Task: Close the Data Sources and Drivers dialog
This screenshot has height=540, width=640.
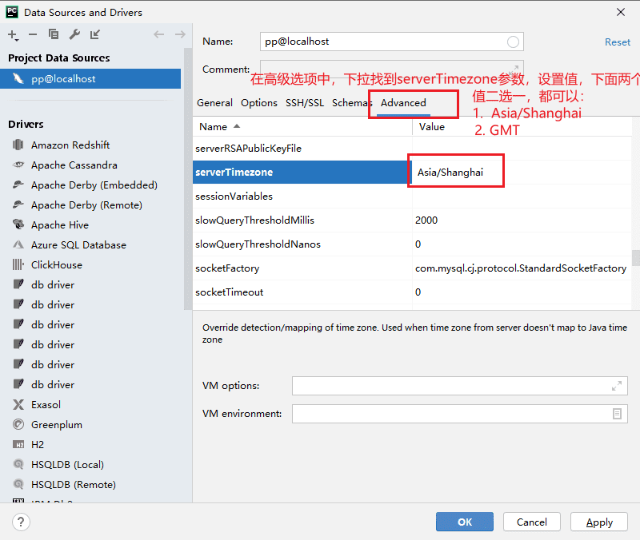Action: click(621, 12)
